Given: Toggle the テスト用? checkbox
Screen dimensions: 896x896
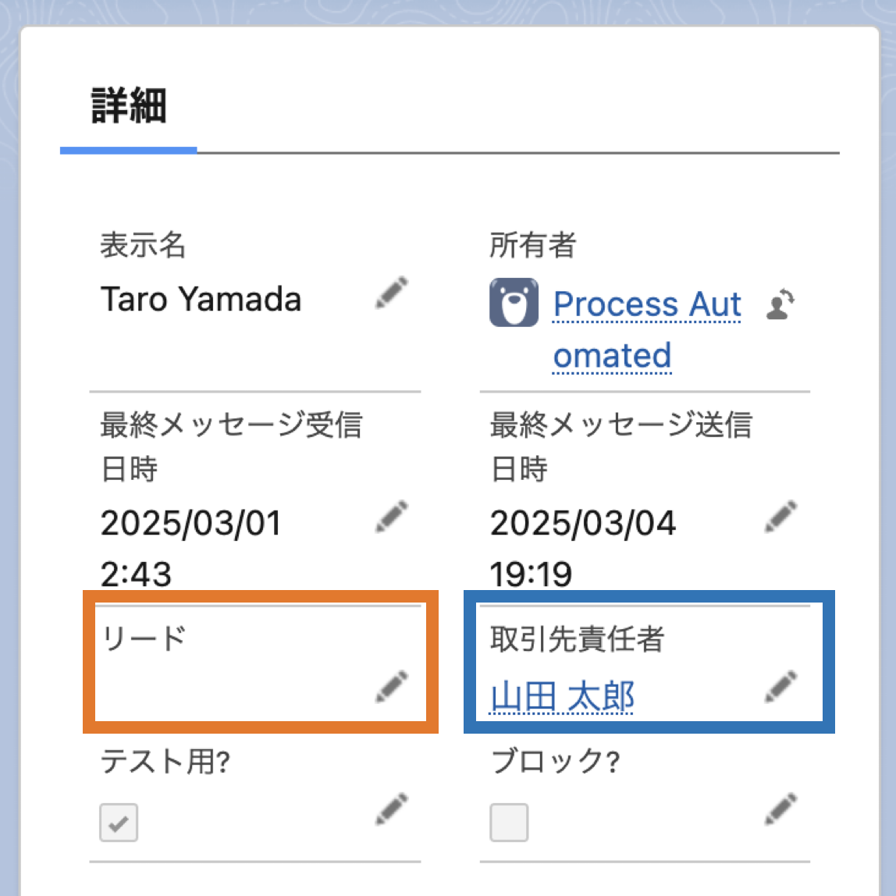Looking at the screenshot, I should (119, 823).
